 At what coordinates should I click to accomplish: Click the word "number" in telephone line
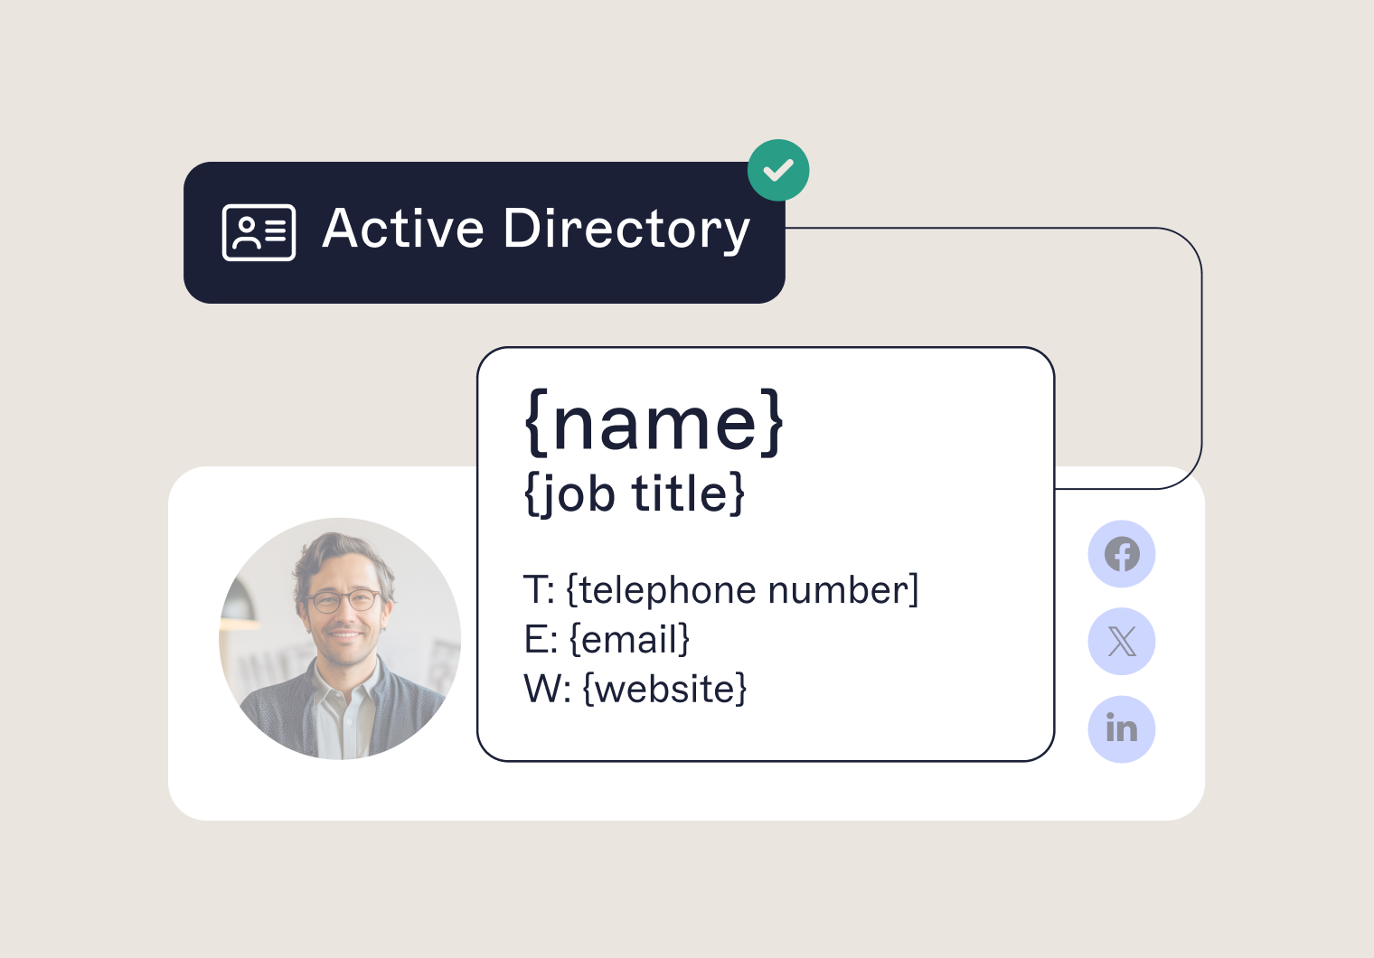[838, 590]
